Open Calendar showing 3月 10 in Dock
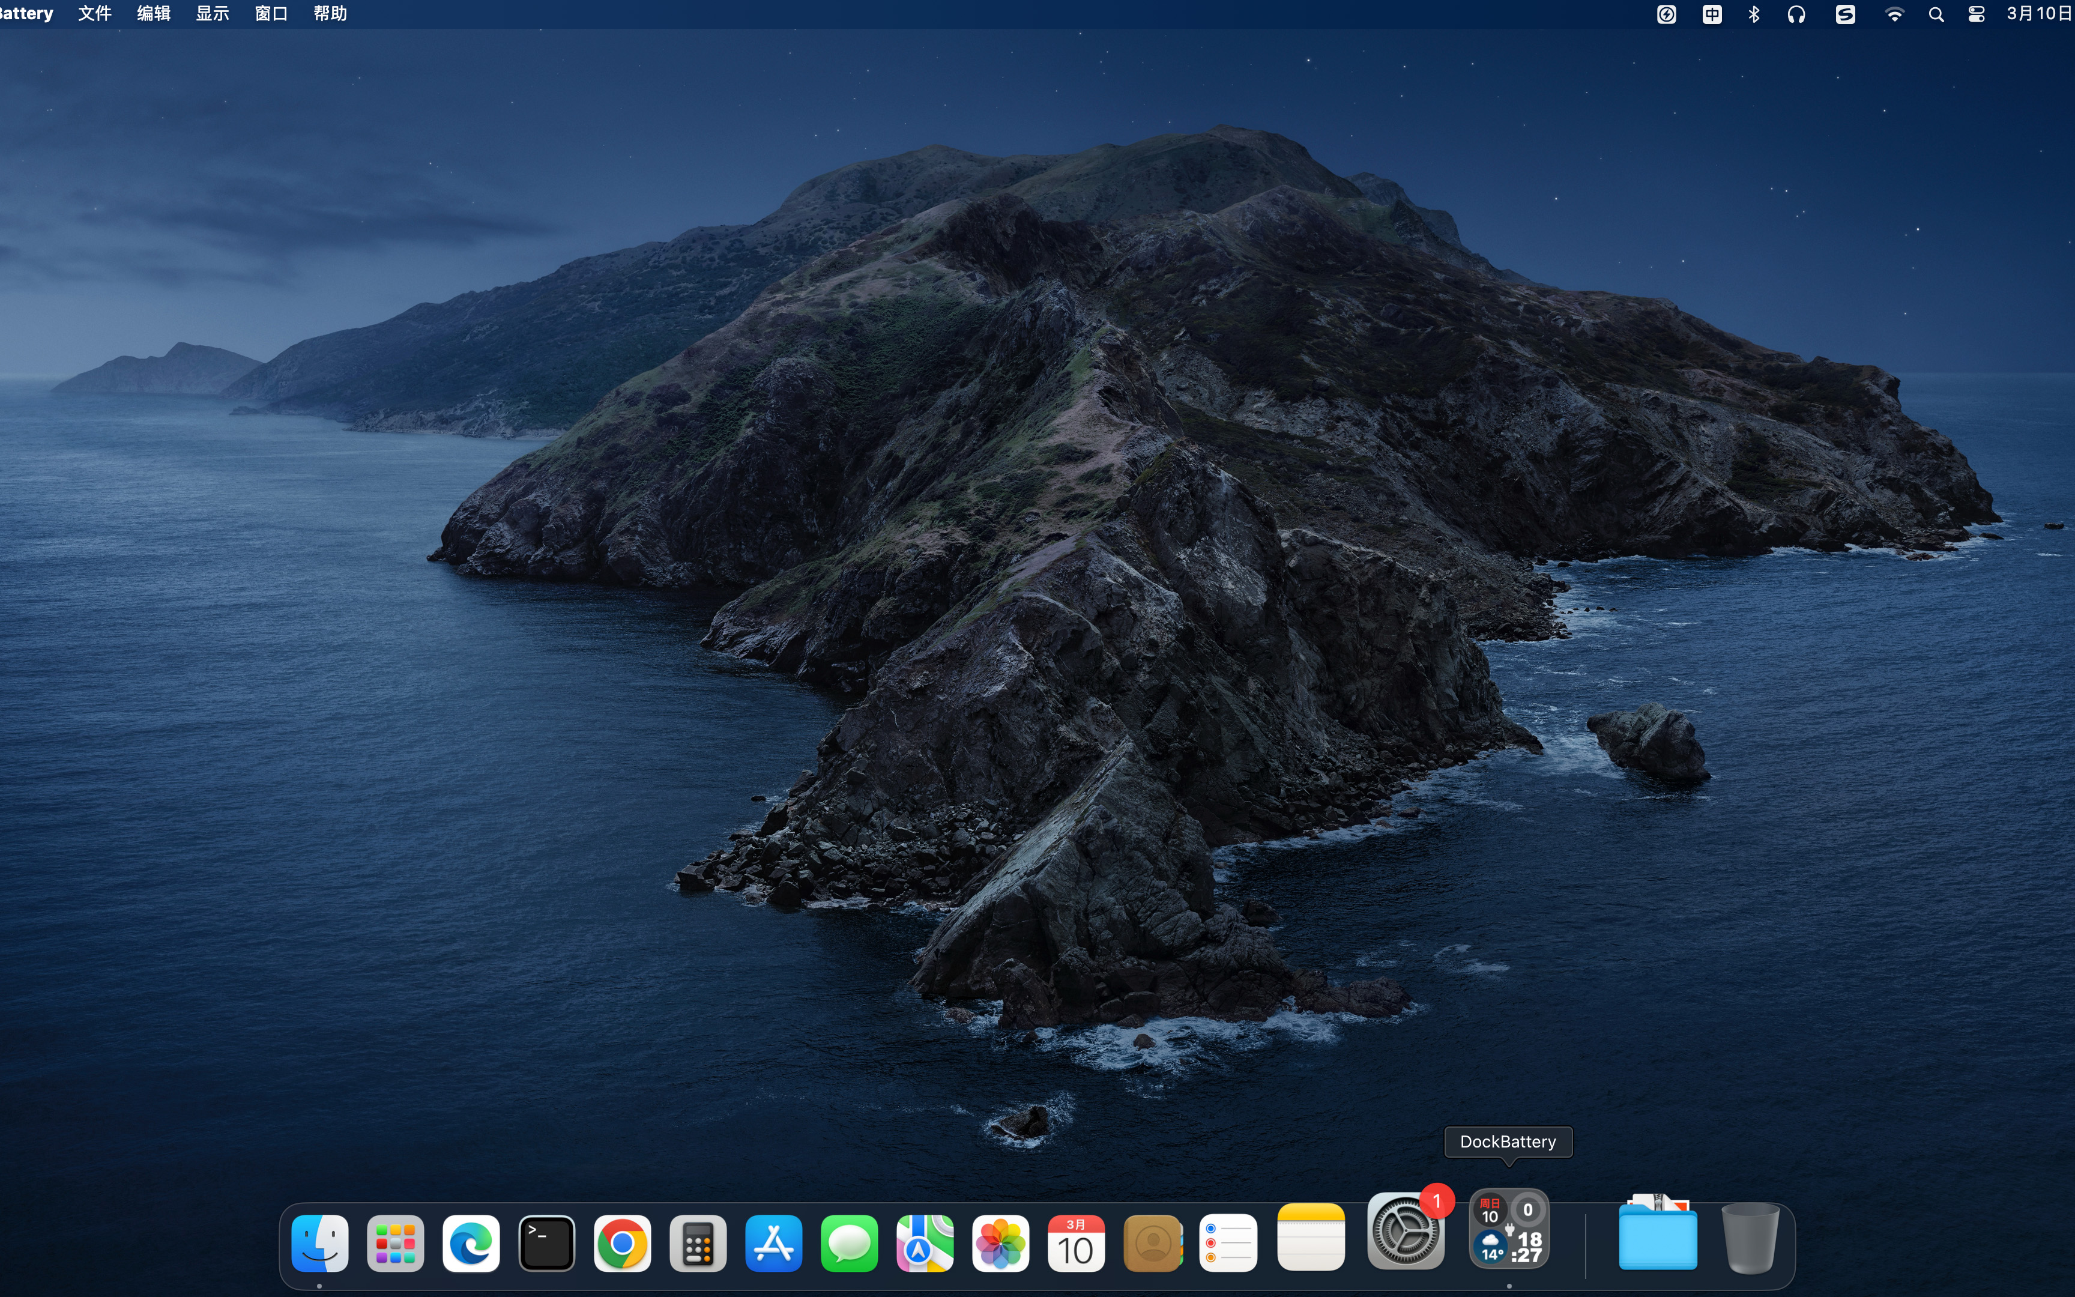 1076,1243
